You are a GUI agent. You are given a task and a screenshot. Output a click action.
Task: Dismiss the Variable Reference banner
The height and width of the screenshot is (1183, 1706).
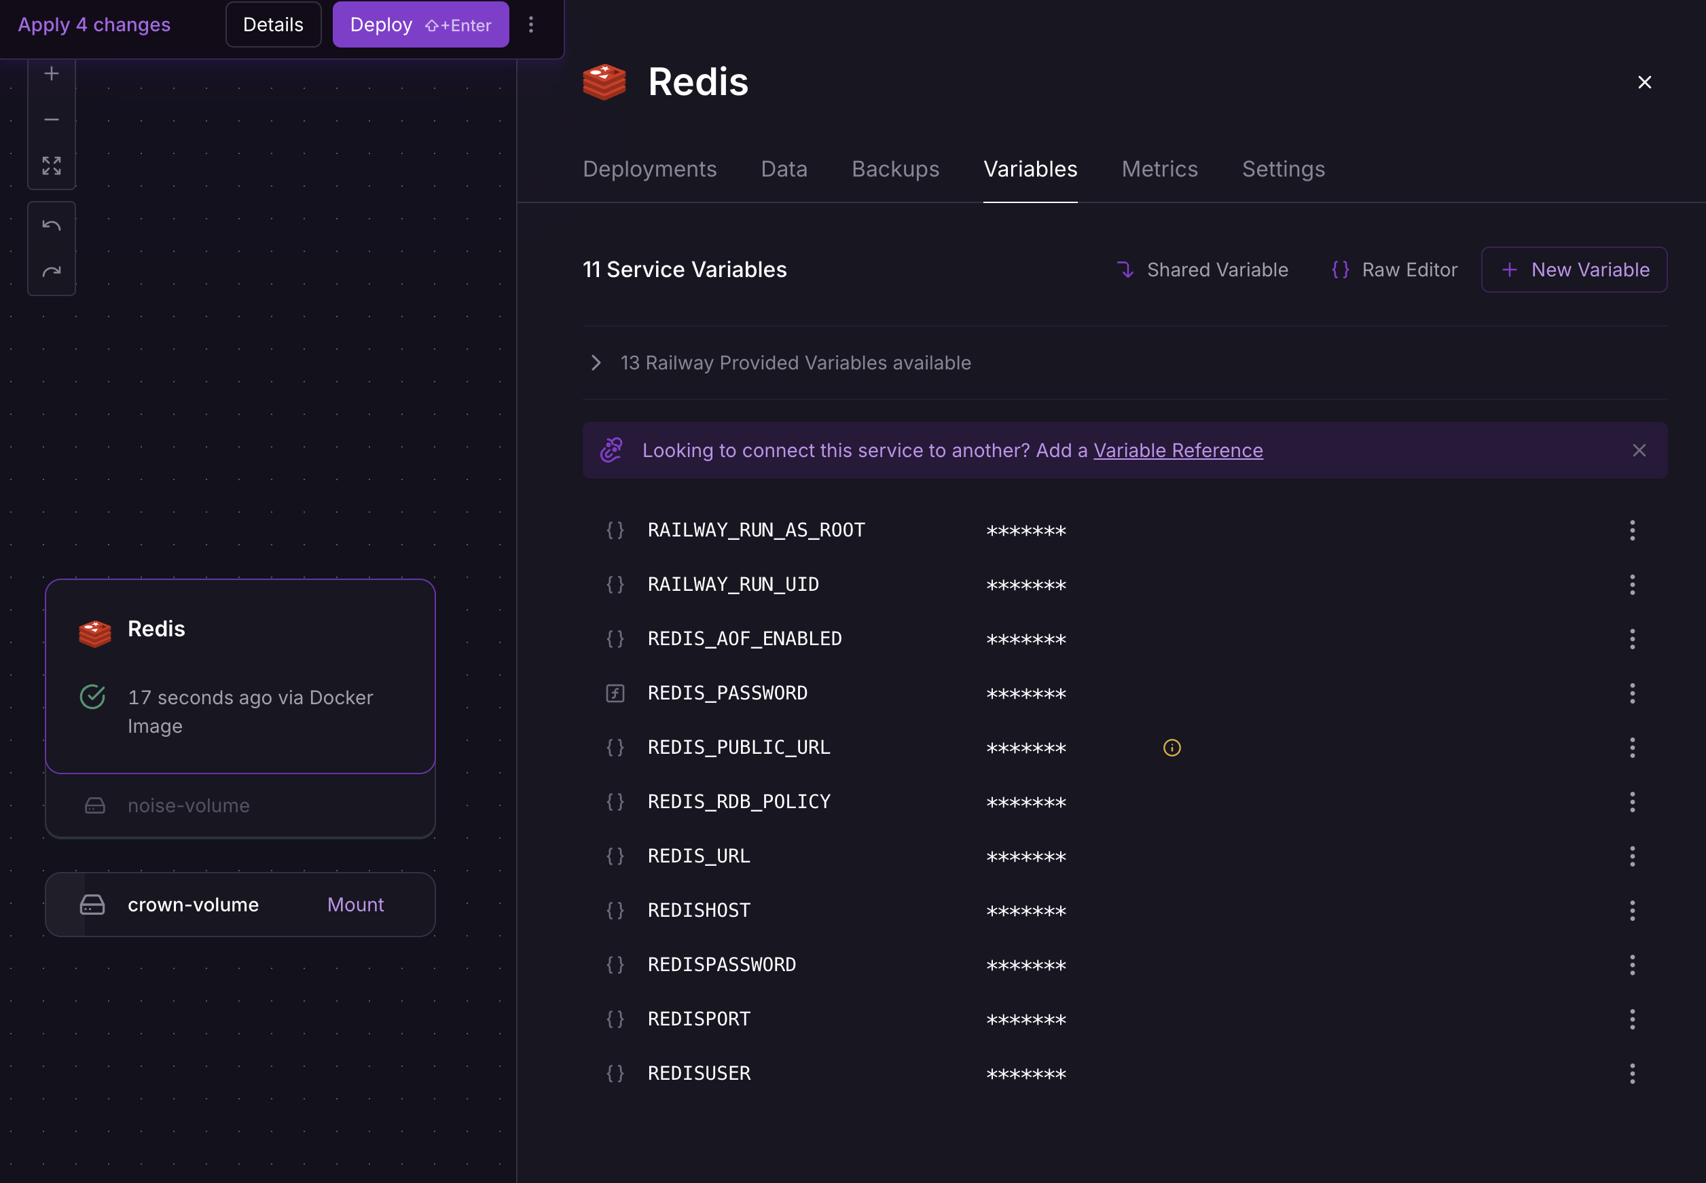pyautogui.click(x=1639, y=450)
